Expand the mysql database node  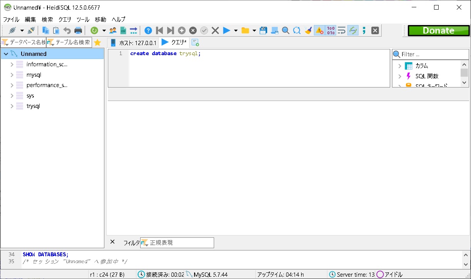12,75
